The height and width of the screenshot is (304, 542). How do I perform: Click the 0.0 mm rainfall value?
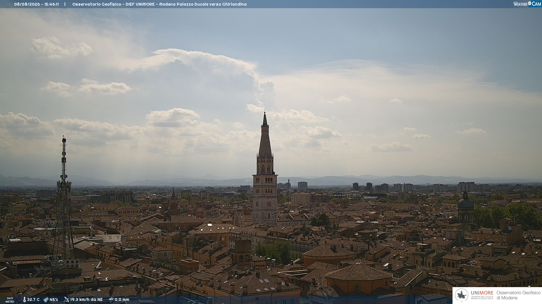pyautogui.click(x=122, y=300)
